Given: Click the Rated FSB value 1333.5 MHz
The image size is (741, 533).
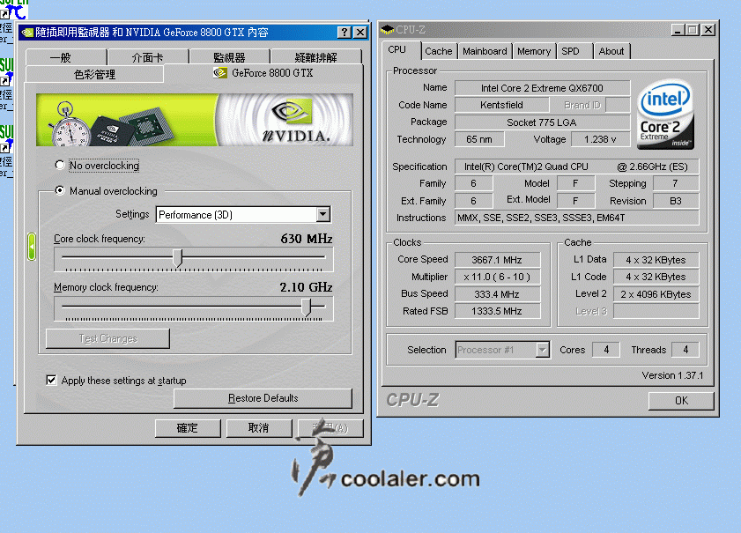Looking at the screenshot, I should (x=497, y=311).
